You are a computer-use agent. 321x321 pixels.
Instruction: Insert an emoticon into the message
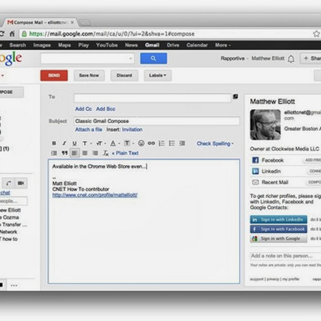pos(141,143)
